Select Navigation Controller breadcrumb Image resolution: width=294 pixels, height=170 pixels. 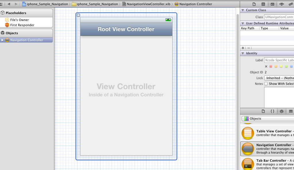click(193, 4)
